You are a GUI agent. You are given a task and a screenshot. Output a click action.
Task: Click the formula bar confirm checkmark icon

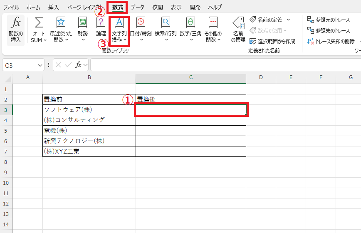(68, 65)
